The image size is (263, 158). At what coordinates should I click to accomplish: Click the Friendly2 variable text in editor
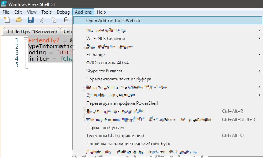(44, 40)
